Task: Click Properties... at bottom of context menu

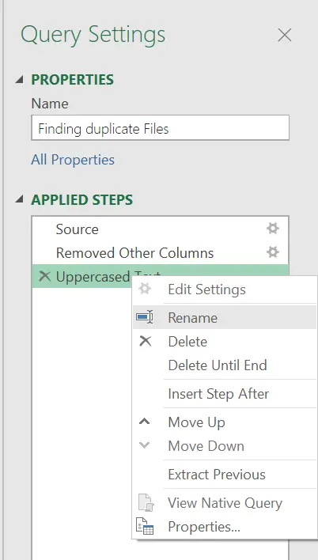Action: [204, 527]
